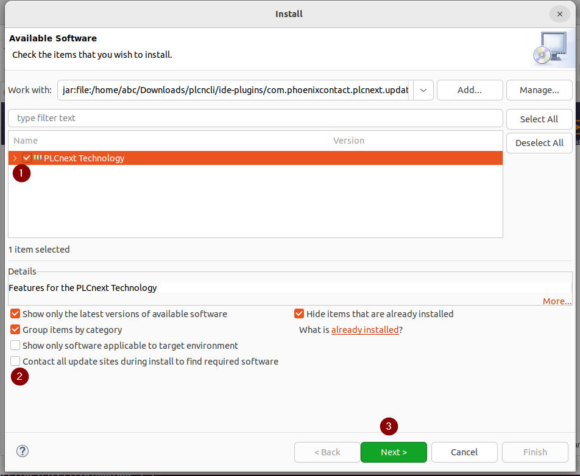
Task: Sort by the Name column header
Action: (x=168, y=141)
